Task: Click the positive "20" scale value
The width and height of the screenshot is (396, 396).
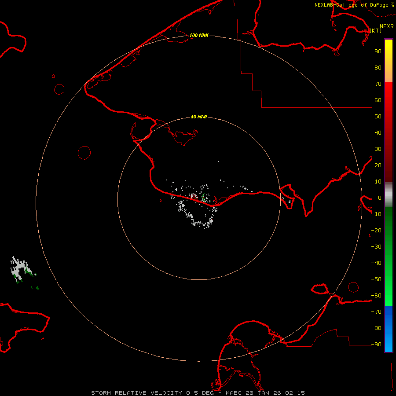Action: point(378,165)
